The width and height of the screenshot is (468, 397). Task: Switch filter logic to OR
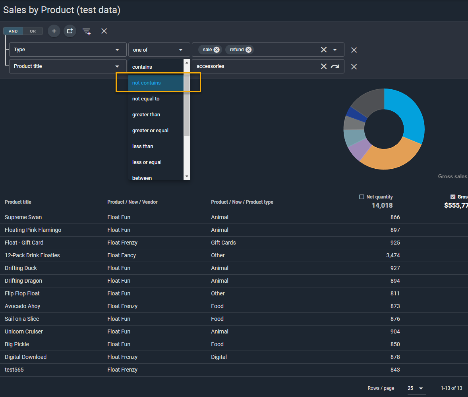tap(33, 31)
